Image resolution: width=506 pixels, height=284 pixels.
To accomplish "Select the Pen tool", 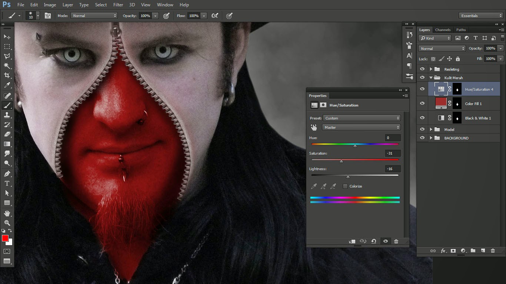I will point(7,173).
